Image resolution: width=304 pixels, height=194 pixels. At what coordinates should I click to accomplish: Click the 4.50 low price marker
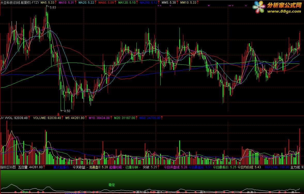67,111
